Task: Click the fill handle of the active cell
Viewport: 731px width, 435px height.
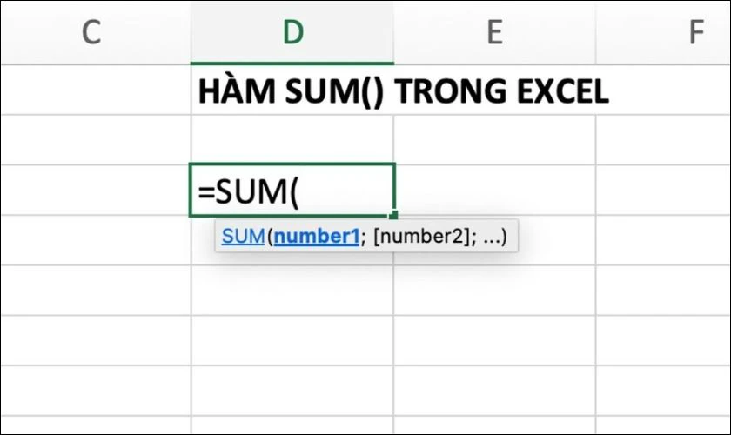Action: (394, 215)
